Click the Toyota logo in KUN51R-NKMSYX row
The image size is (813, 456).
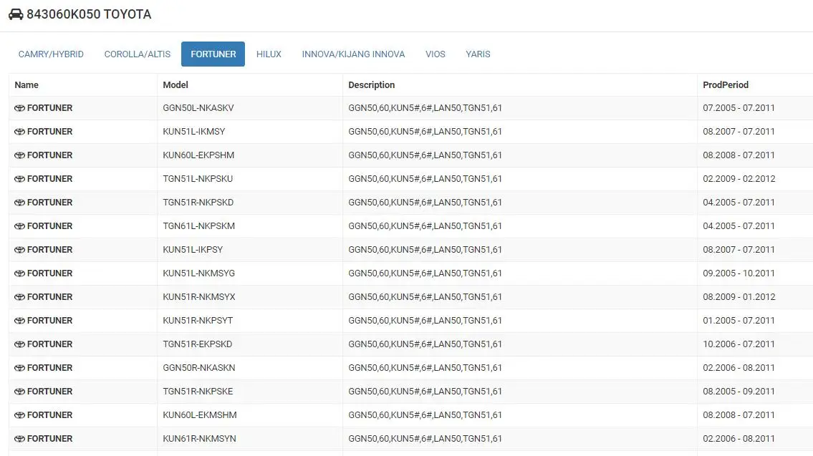click(x=20, y=297)
